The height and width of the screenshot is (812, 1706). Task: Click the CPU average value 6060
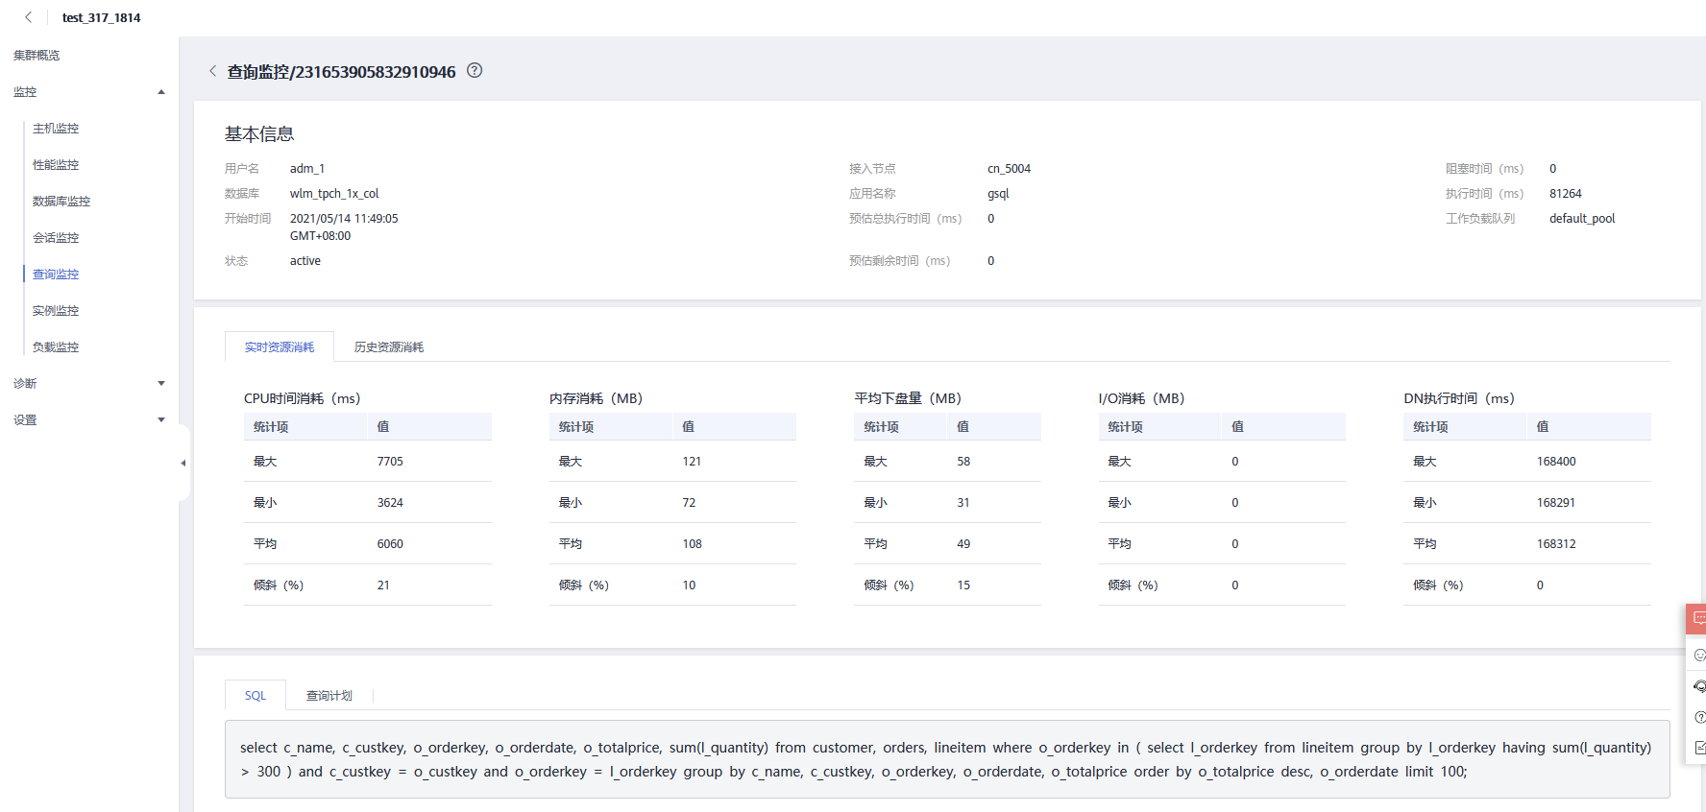tap(390, 544)
